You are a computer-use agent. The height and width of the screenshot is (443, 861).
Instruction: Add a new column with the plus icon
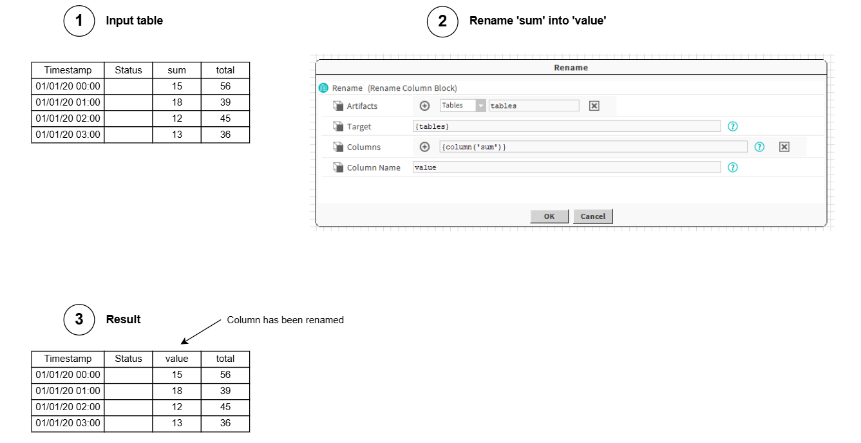[424, 147]
